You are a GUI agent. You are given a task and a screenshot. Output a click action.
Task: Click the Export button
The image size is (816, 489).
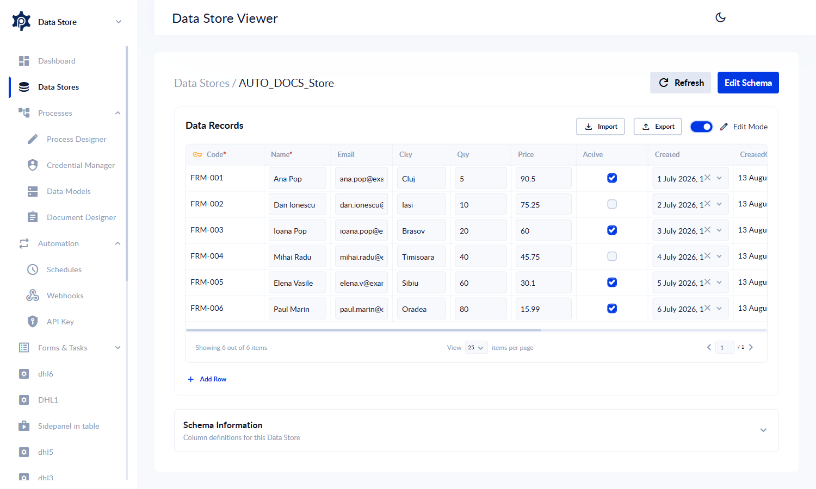tap(658, 127)
